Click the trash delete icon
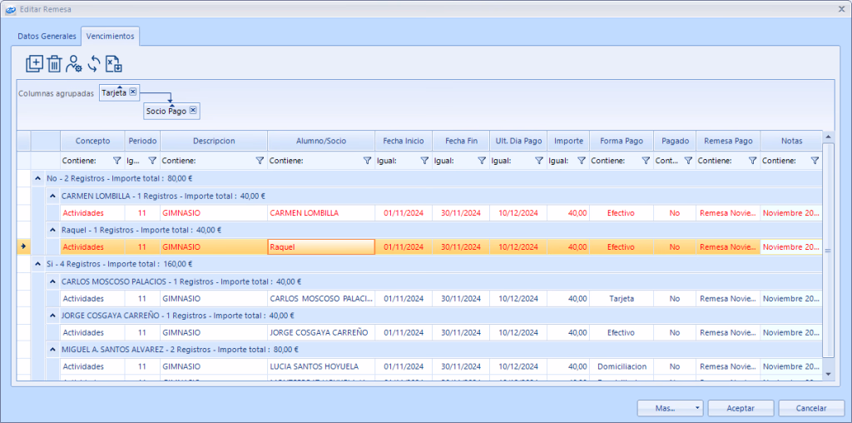 tap(54, 63)
